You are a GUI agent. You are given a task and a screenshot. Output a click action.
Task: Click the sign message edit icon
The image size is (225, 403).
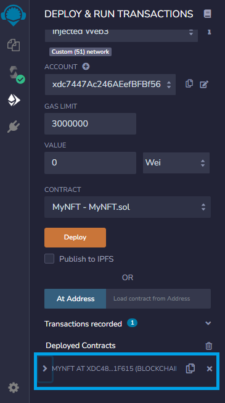(204, 84)
